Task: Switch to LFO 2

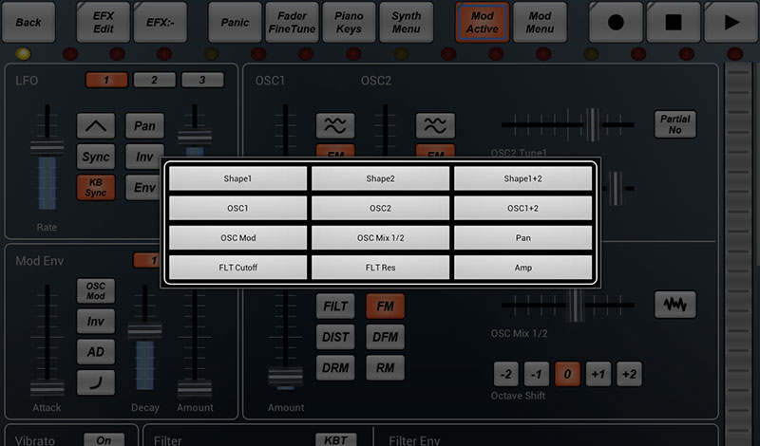Action: [154, 80]
